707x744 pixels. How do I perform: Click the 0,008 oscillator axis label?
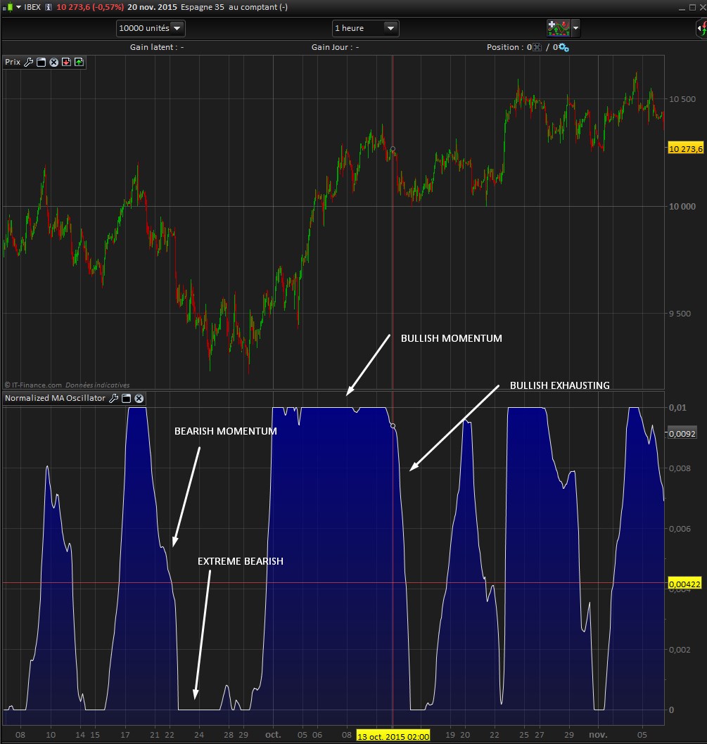point(679,468)
